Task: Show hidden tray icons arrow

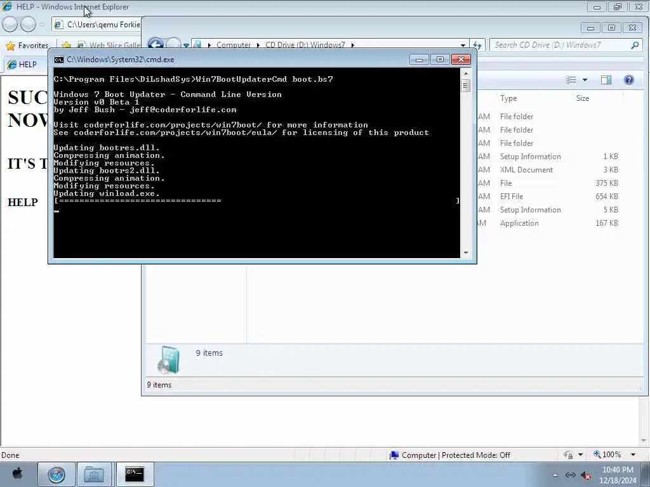Action: coord(555,475)
